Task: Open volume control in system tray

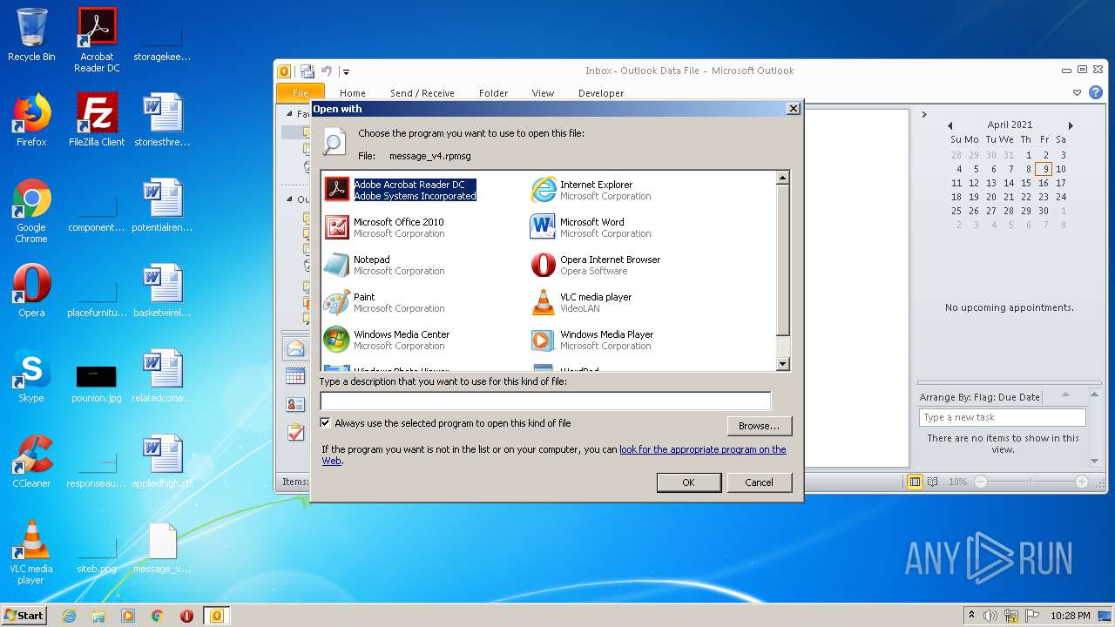Action: click(x=990, y=616)
